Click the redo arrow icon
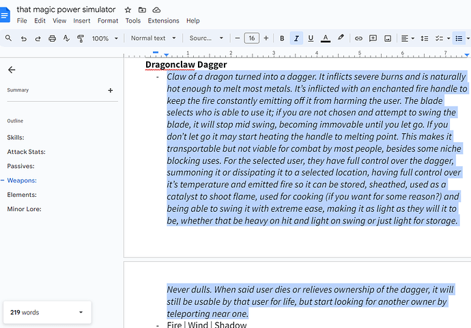The width and height of the screenshot is (471, 328). point(38,38)
